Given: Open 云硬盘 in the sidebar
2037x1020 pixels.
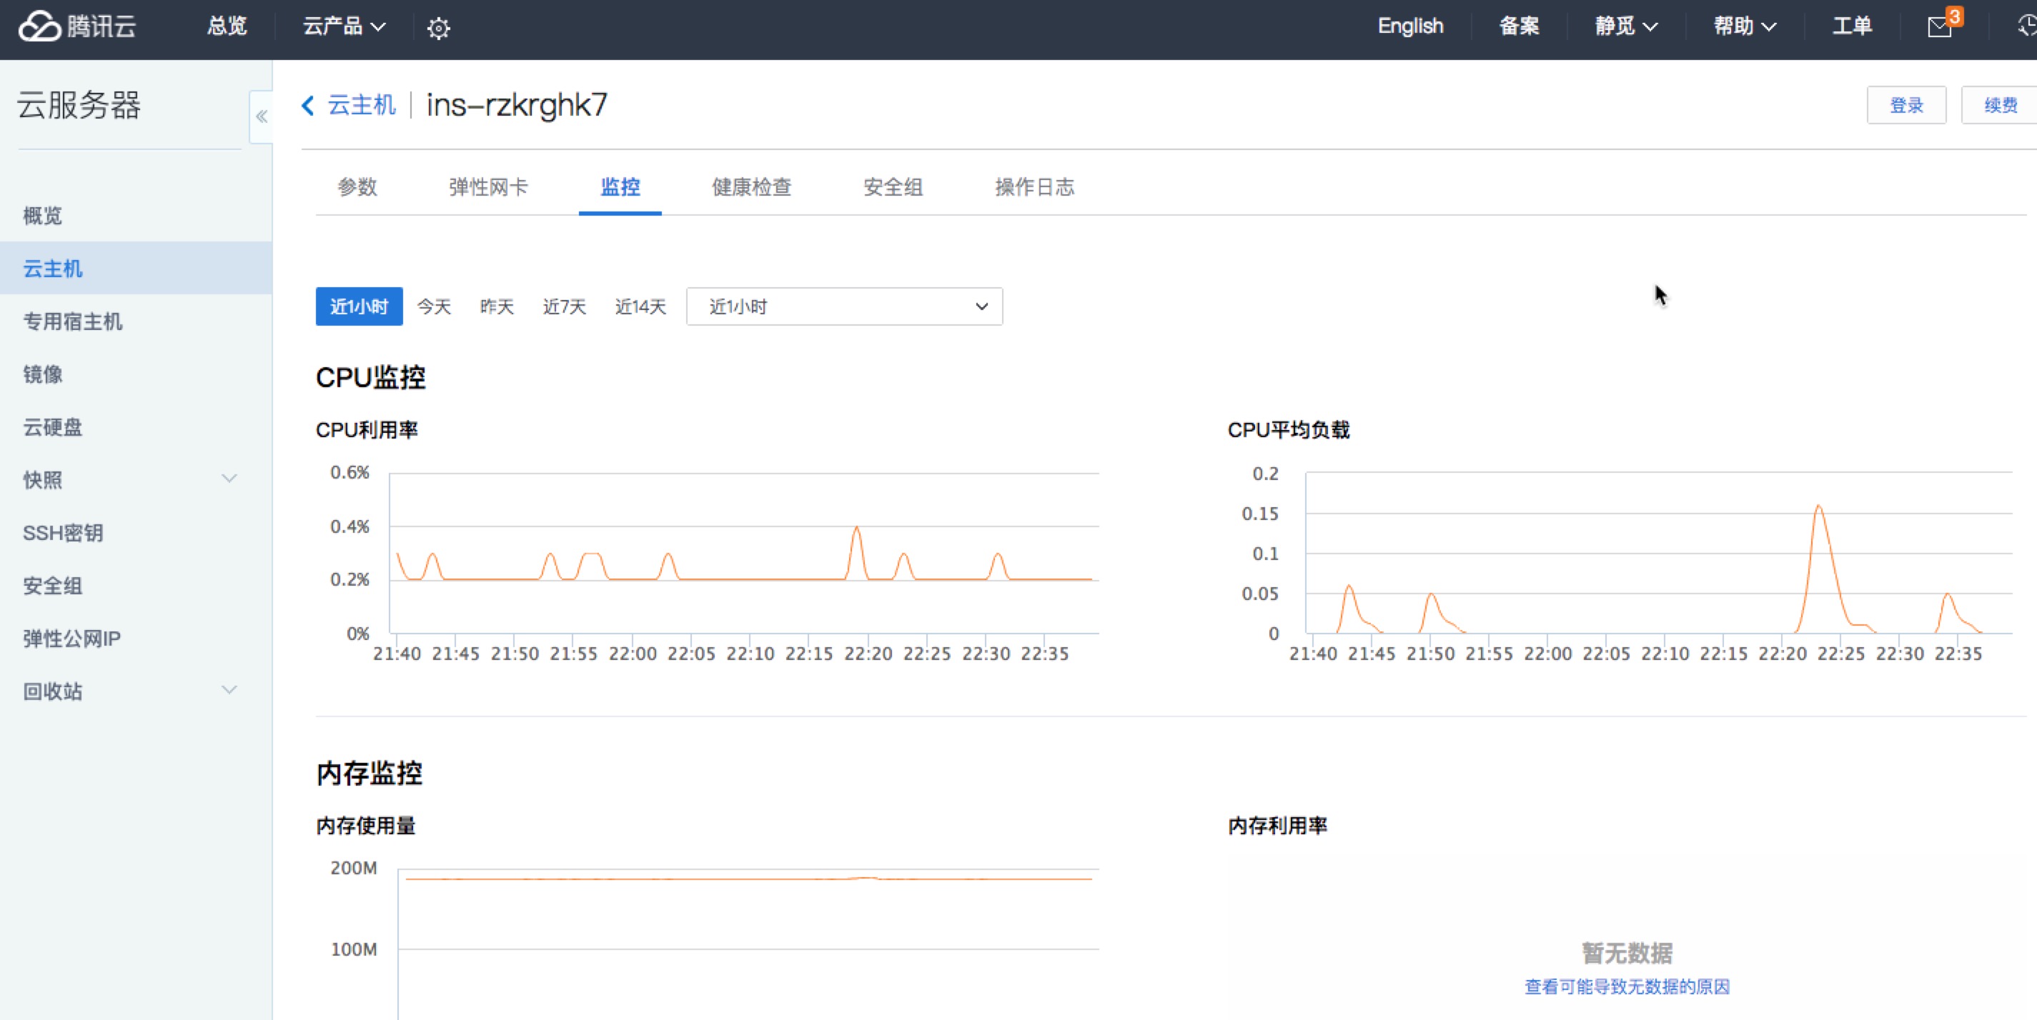Looking at the screenshot, I should [x=52, y=427].
